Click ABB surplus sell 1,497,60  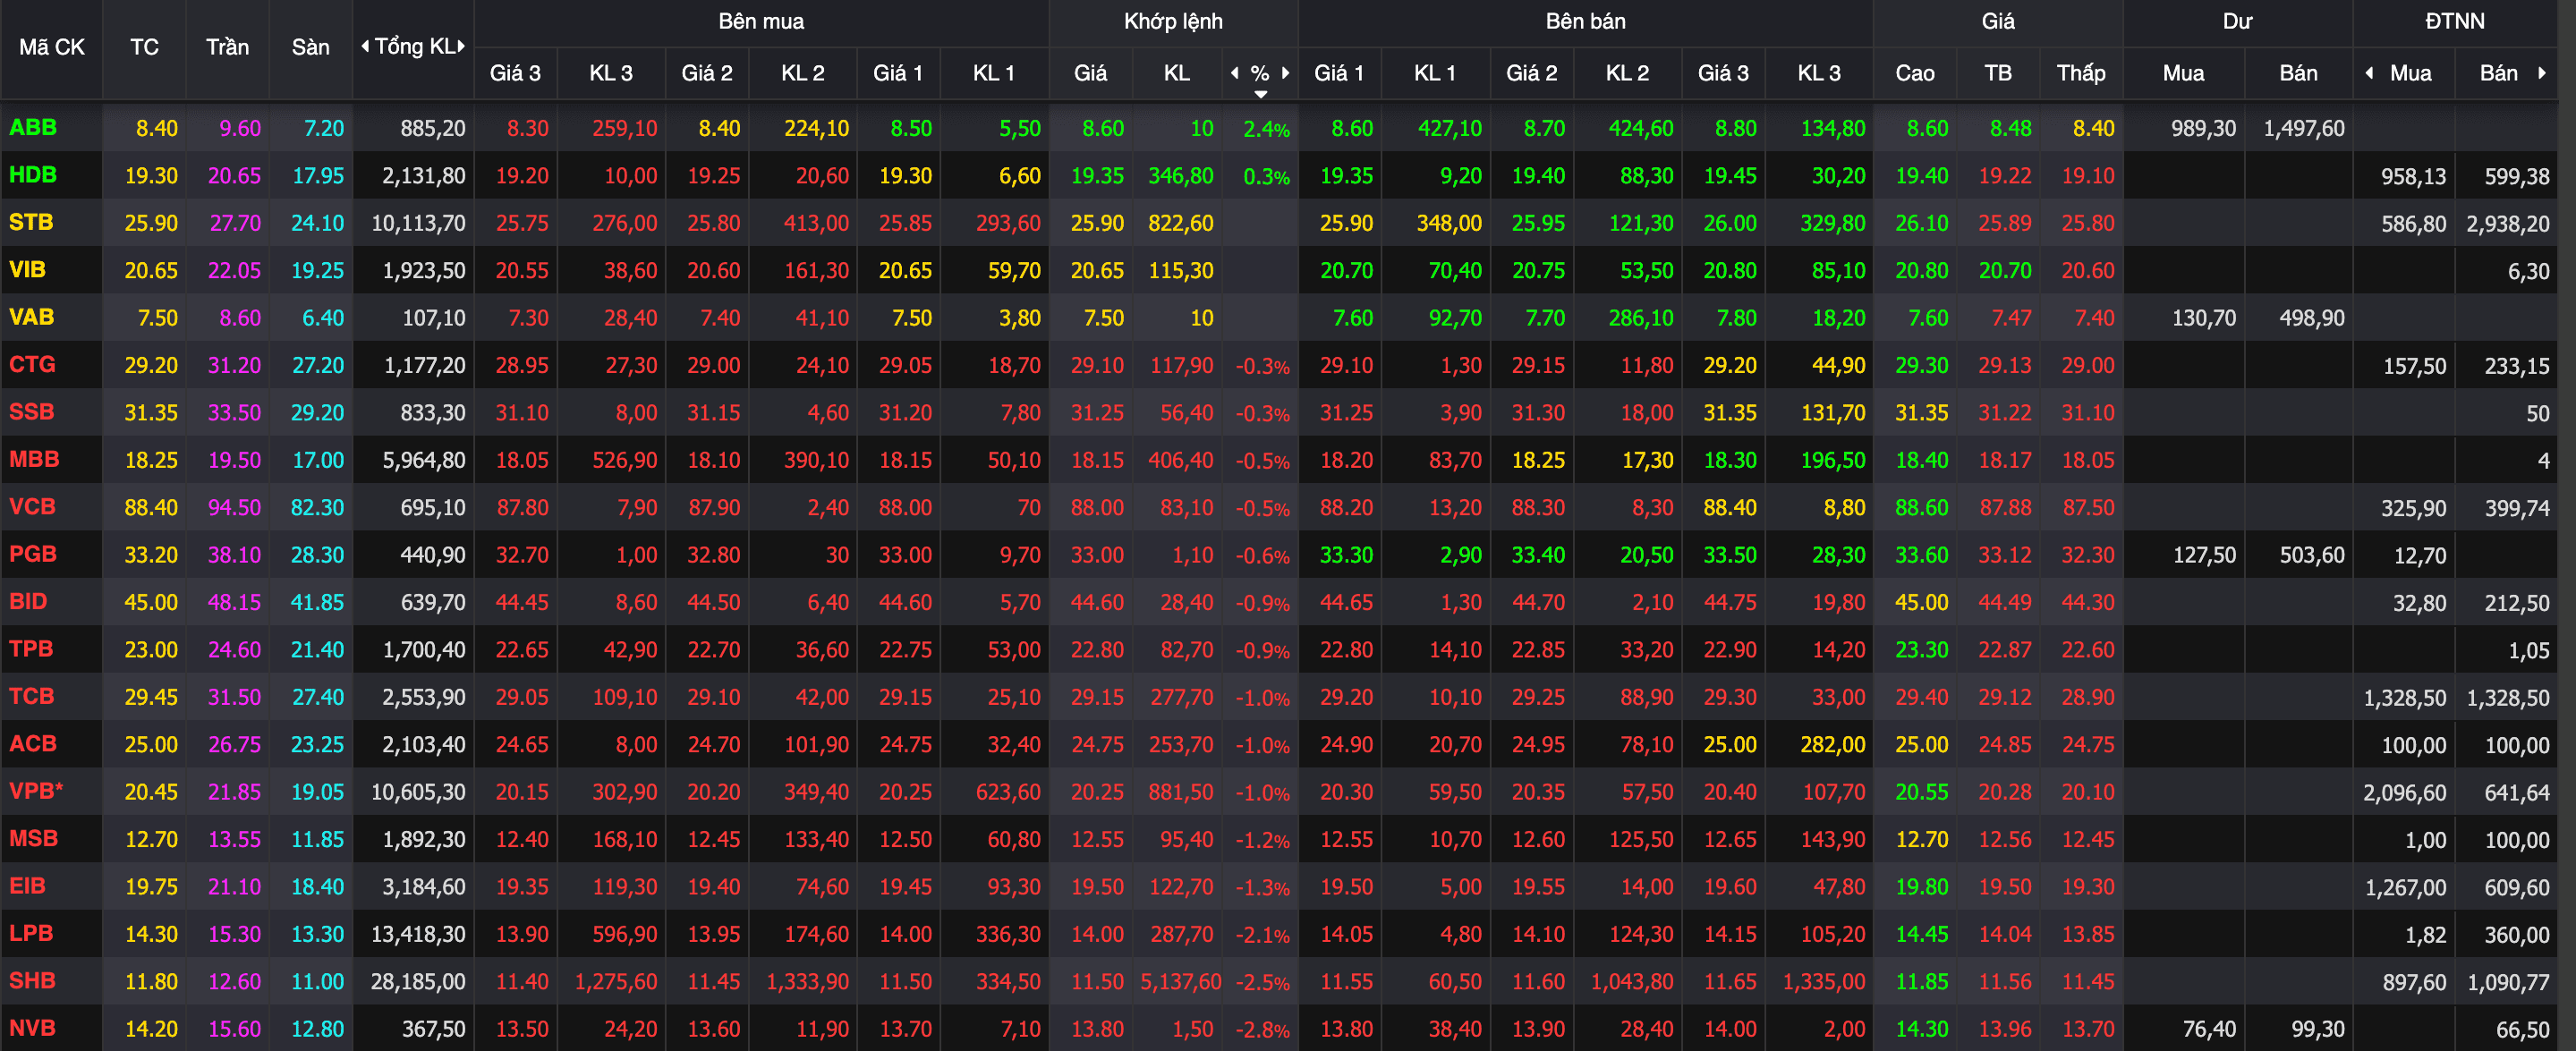(2303, 129)
